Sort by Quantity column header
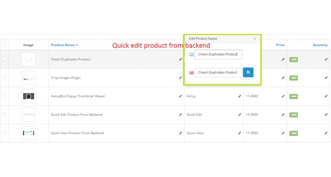This screenshot has height=177, width=331. click(x=320, y=45)
